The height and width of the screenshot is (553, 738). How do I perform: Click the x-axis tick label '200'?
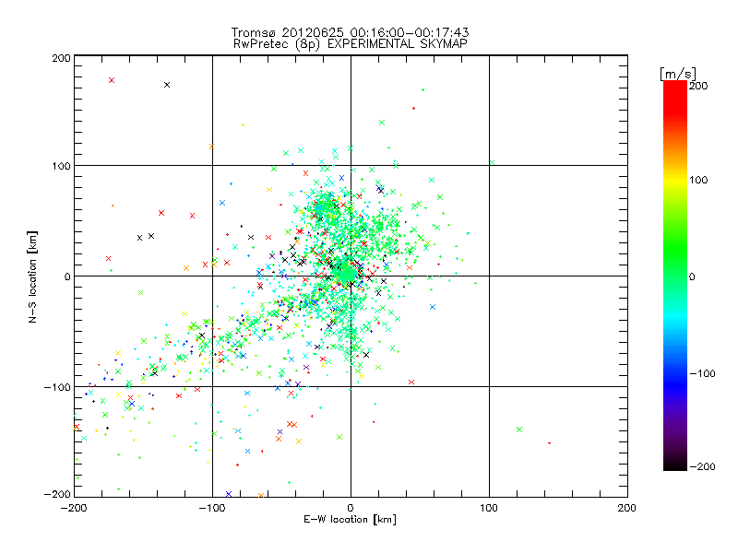[x=627, y=508]
